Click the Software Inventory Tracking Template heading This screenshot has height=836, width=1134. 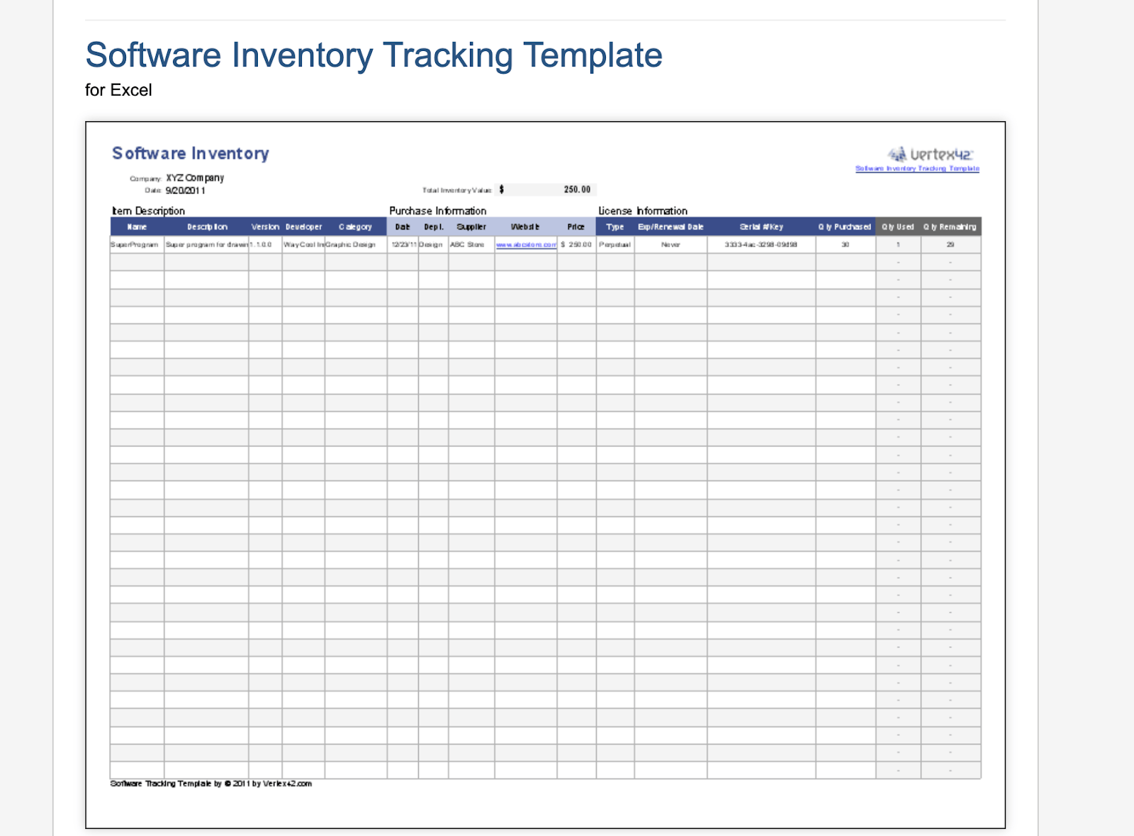tap(374, 55)
